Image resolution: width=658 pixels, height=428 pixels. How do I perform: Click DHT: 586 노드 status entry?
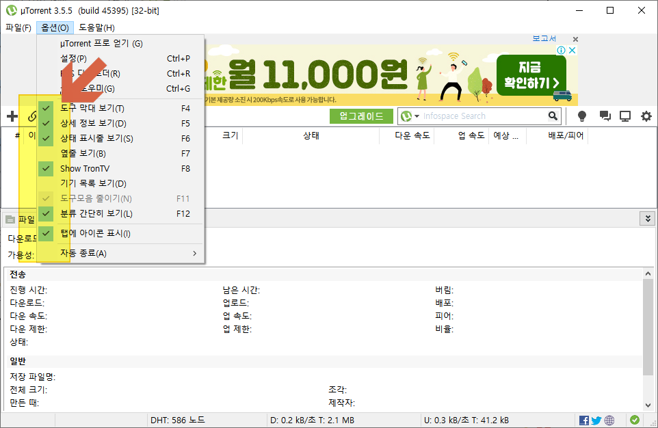(x=178, y=420)
